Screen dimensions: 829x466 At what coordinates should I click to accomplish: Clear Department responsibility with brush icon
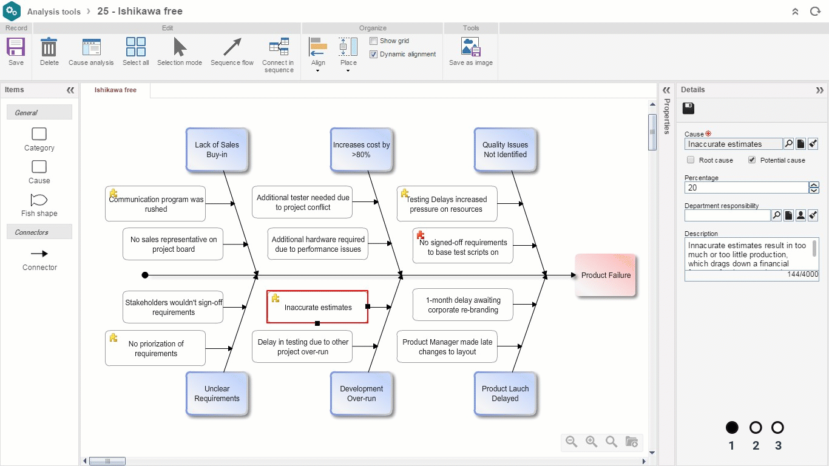(x=813, y=215)
